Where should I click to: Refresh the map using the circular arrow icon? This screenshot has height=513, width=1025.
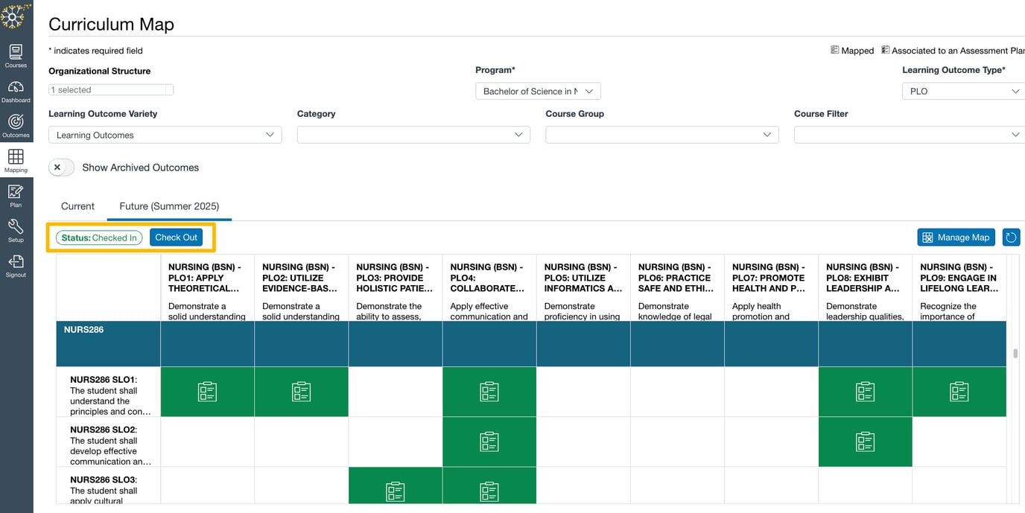click(x=1012, y=237)
